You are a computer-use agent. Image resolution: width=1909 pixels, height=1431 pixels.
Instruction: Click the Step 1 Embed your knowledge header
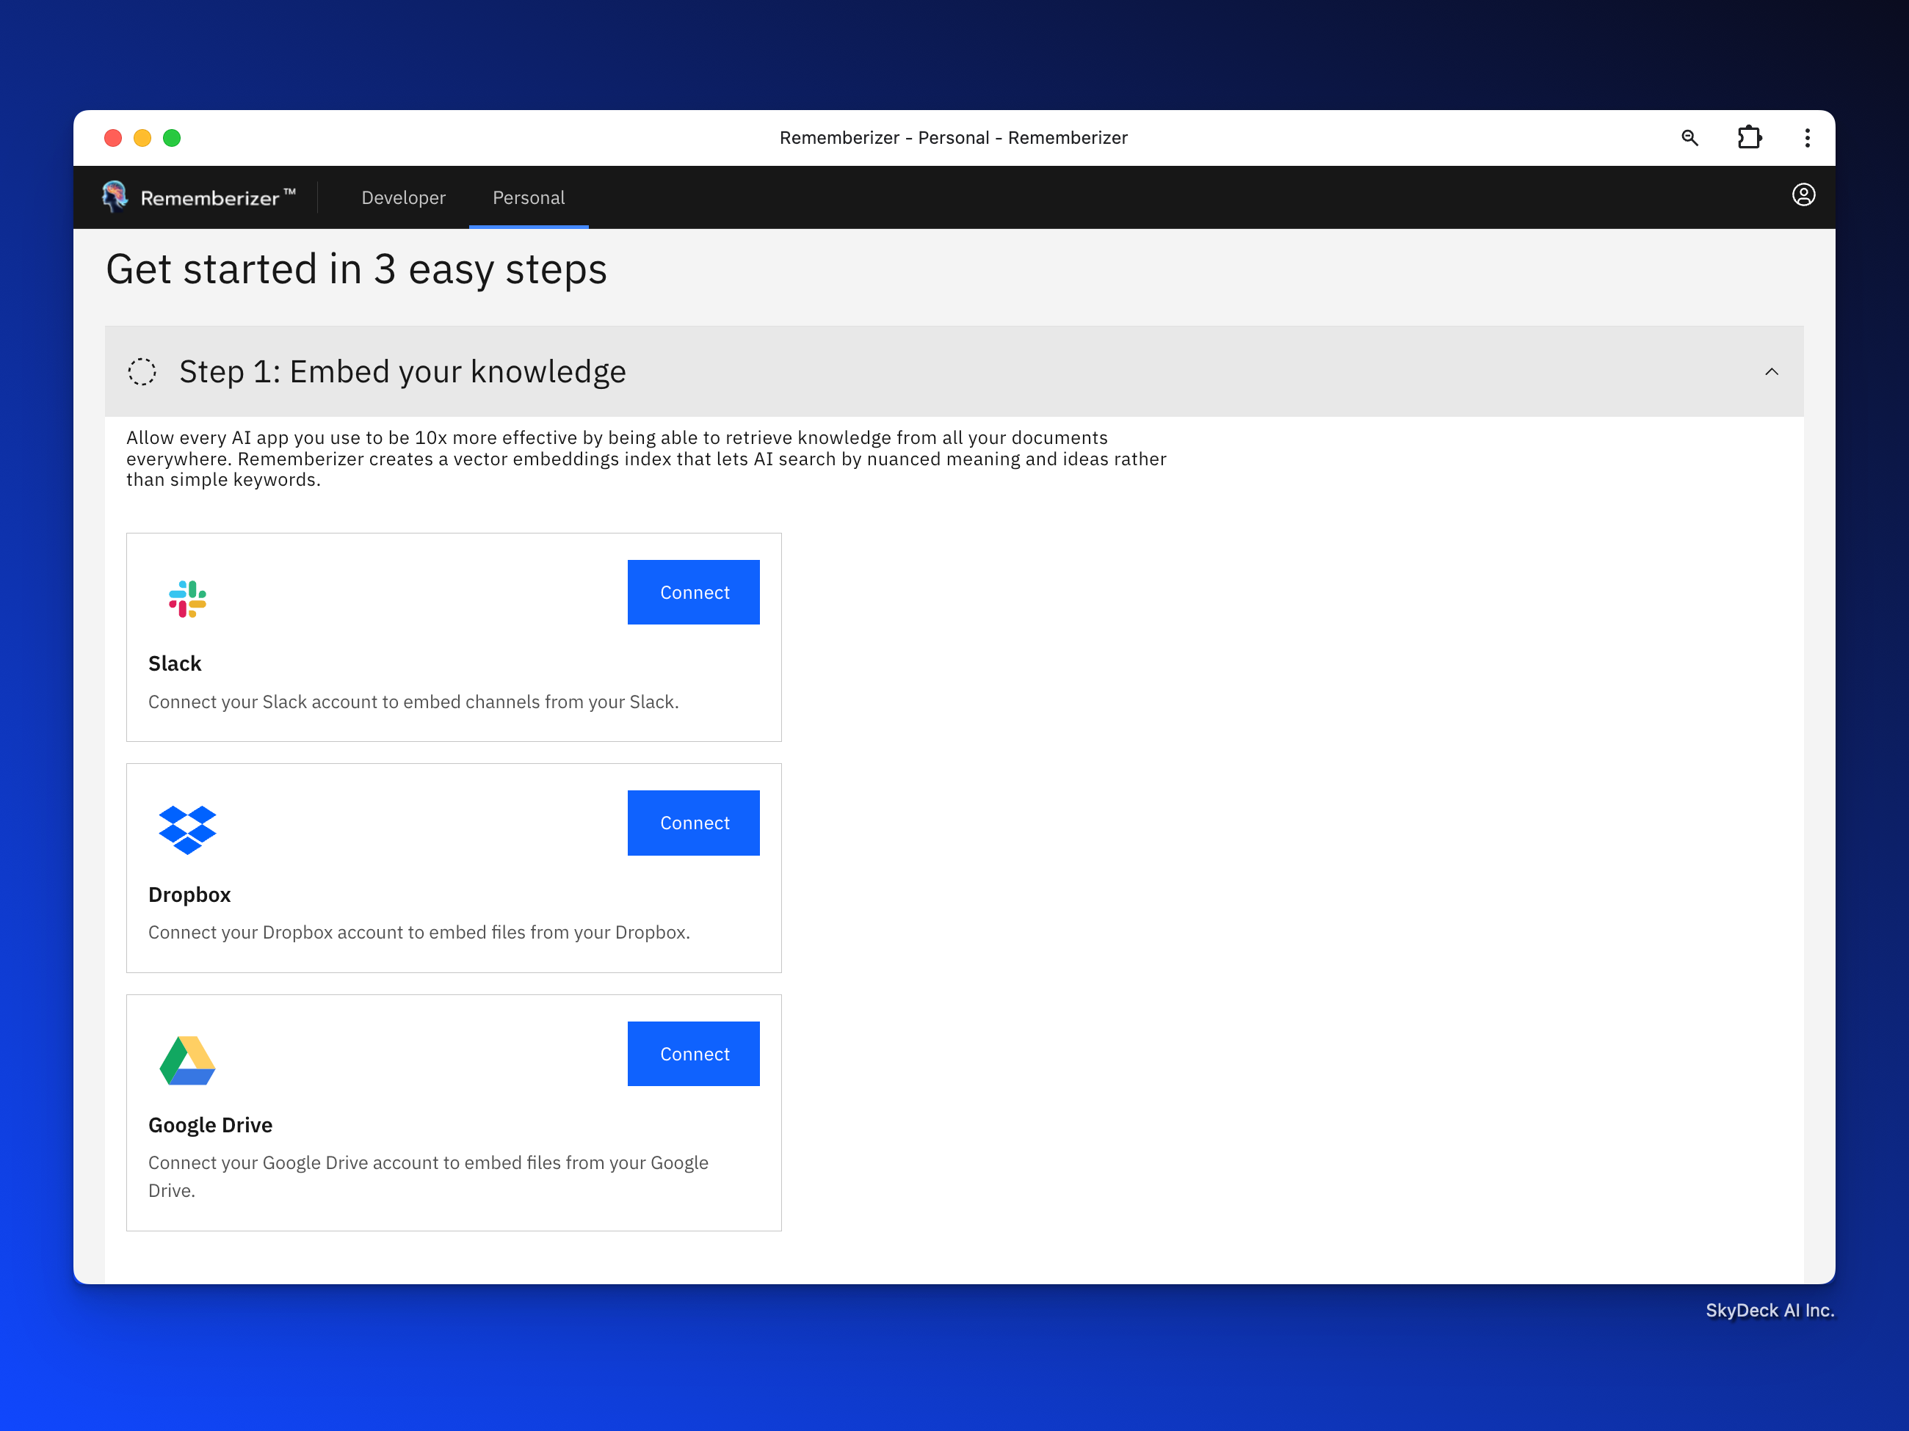402,372
